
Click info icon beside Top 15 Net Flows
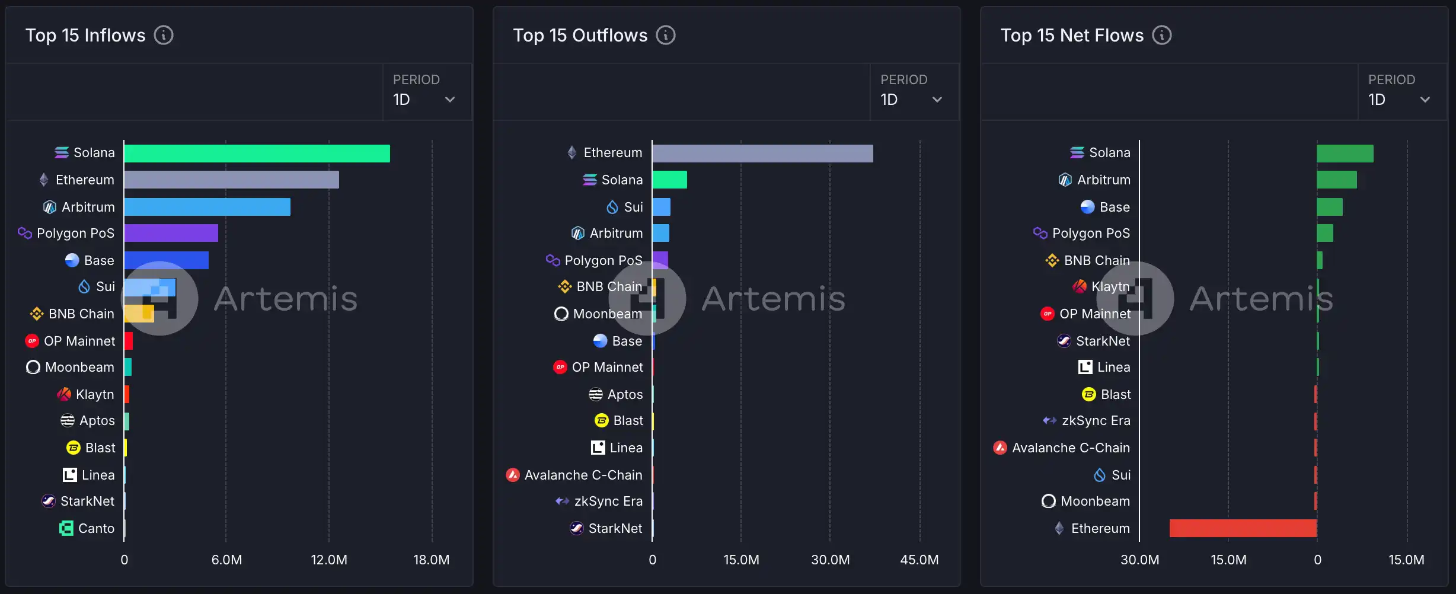point(1162,36)
